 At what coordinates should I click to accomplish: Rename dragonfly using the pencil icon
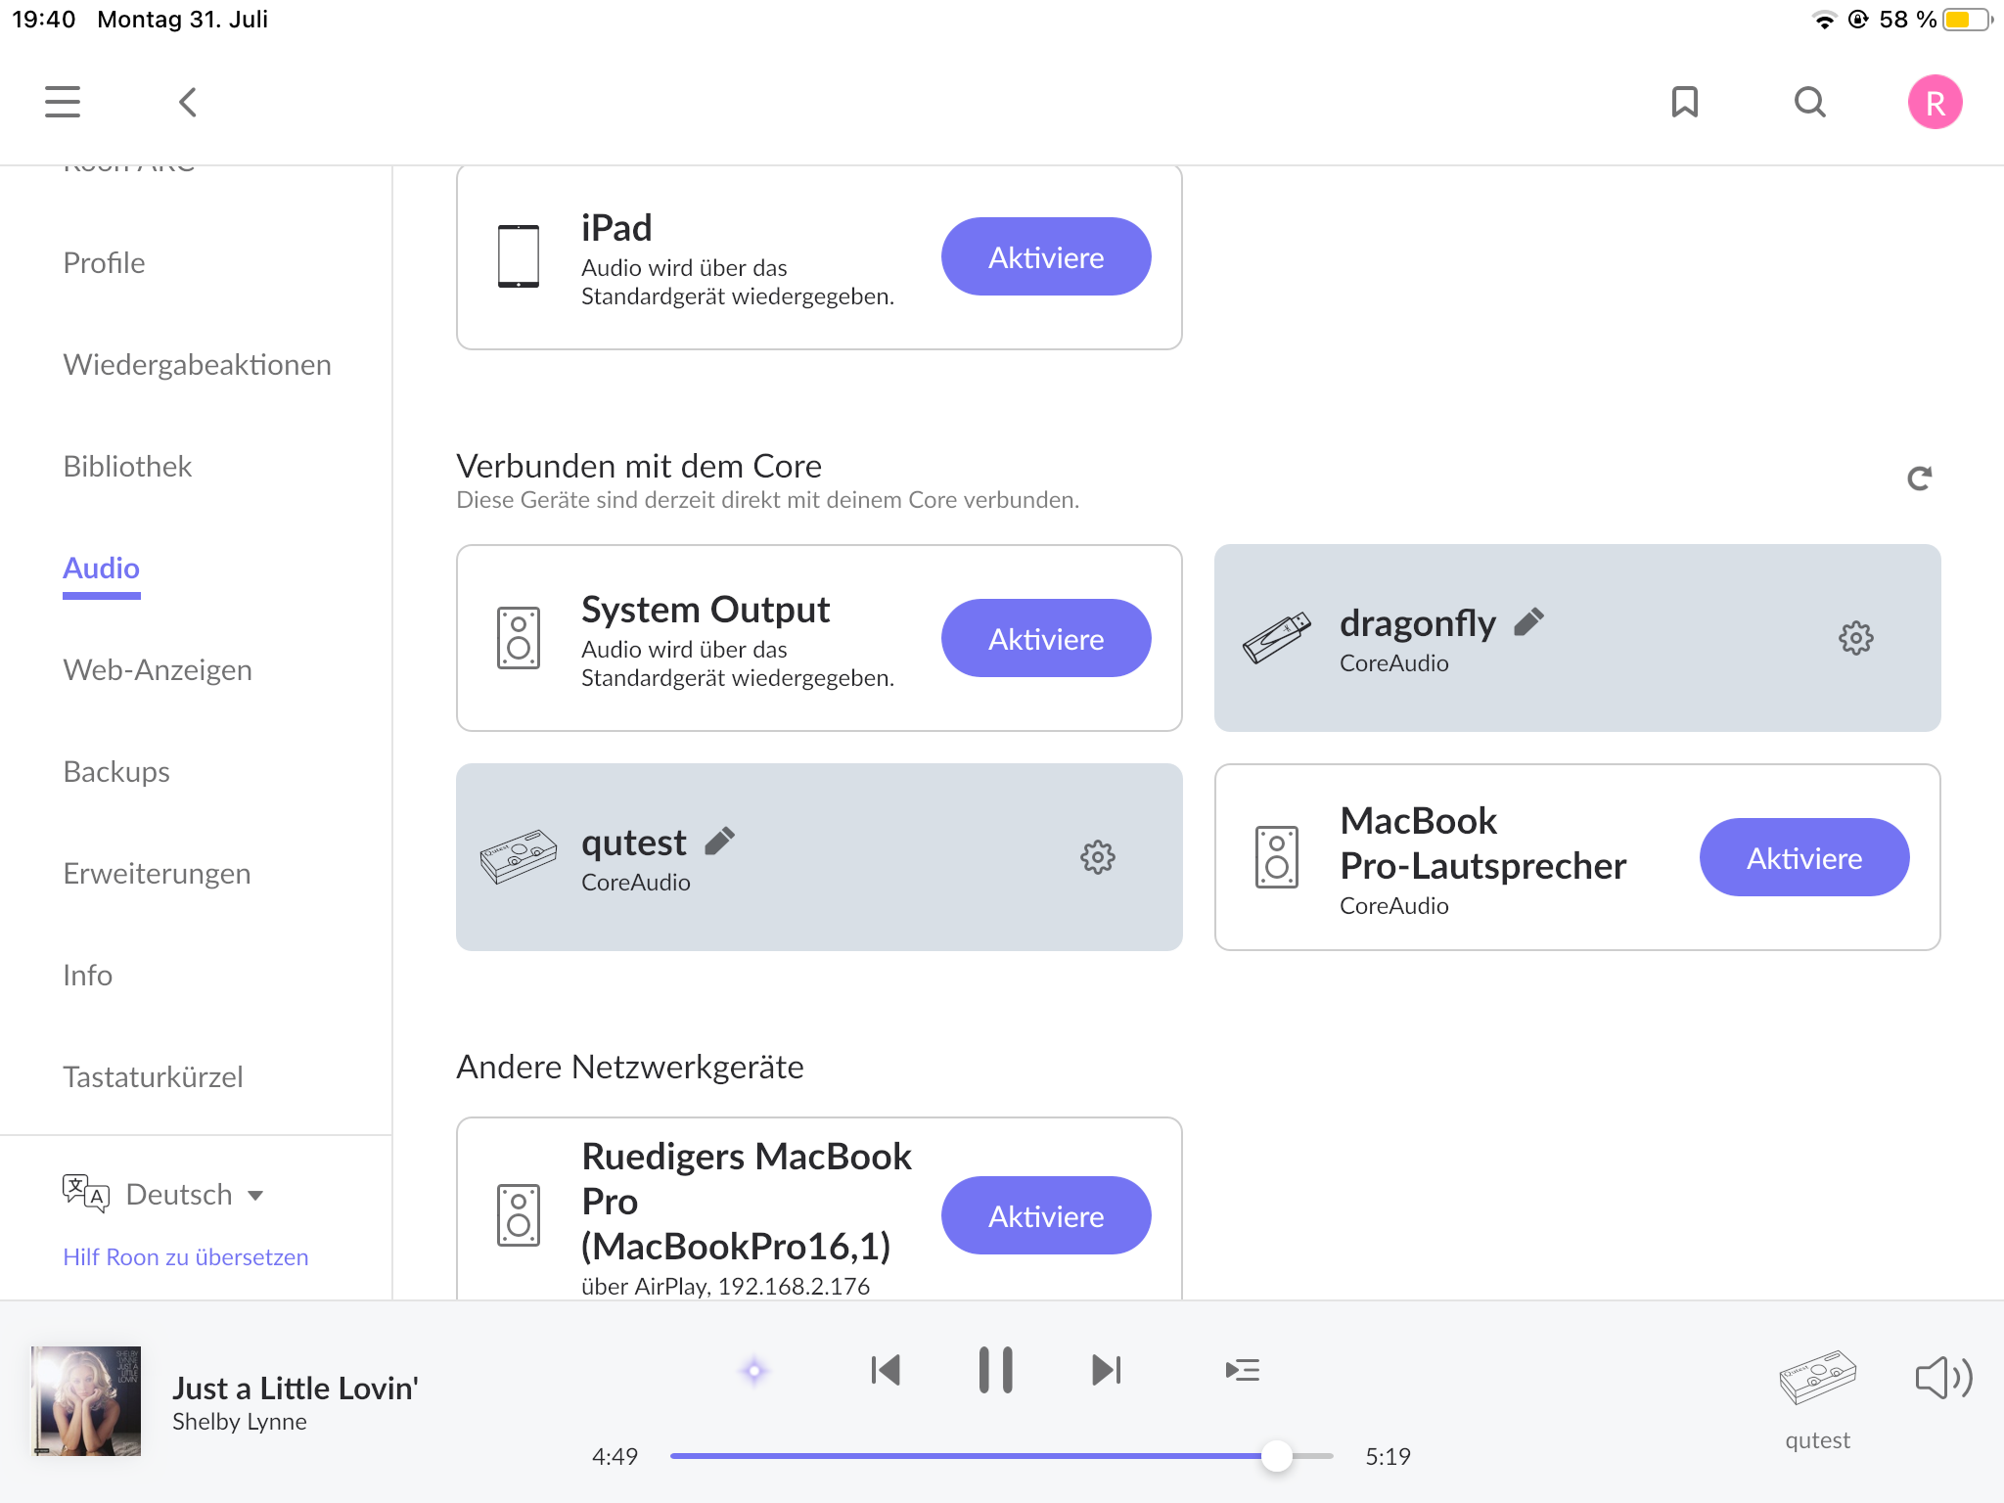(1528, 622)
